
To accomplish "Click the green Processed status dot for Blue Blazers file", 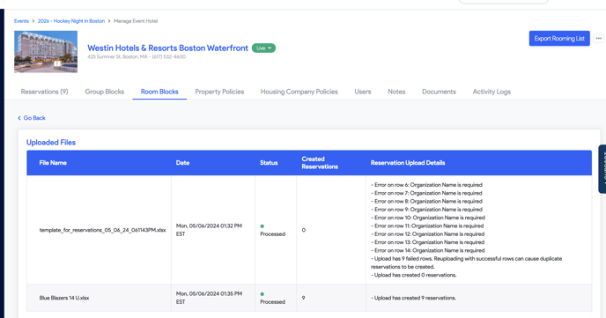I will click(x=262, y=294).
